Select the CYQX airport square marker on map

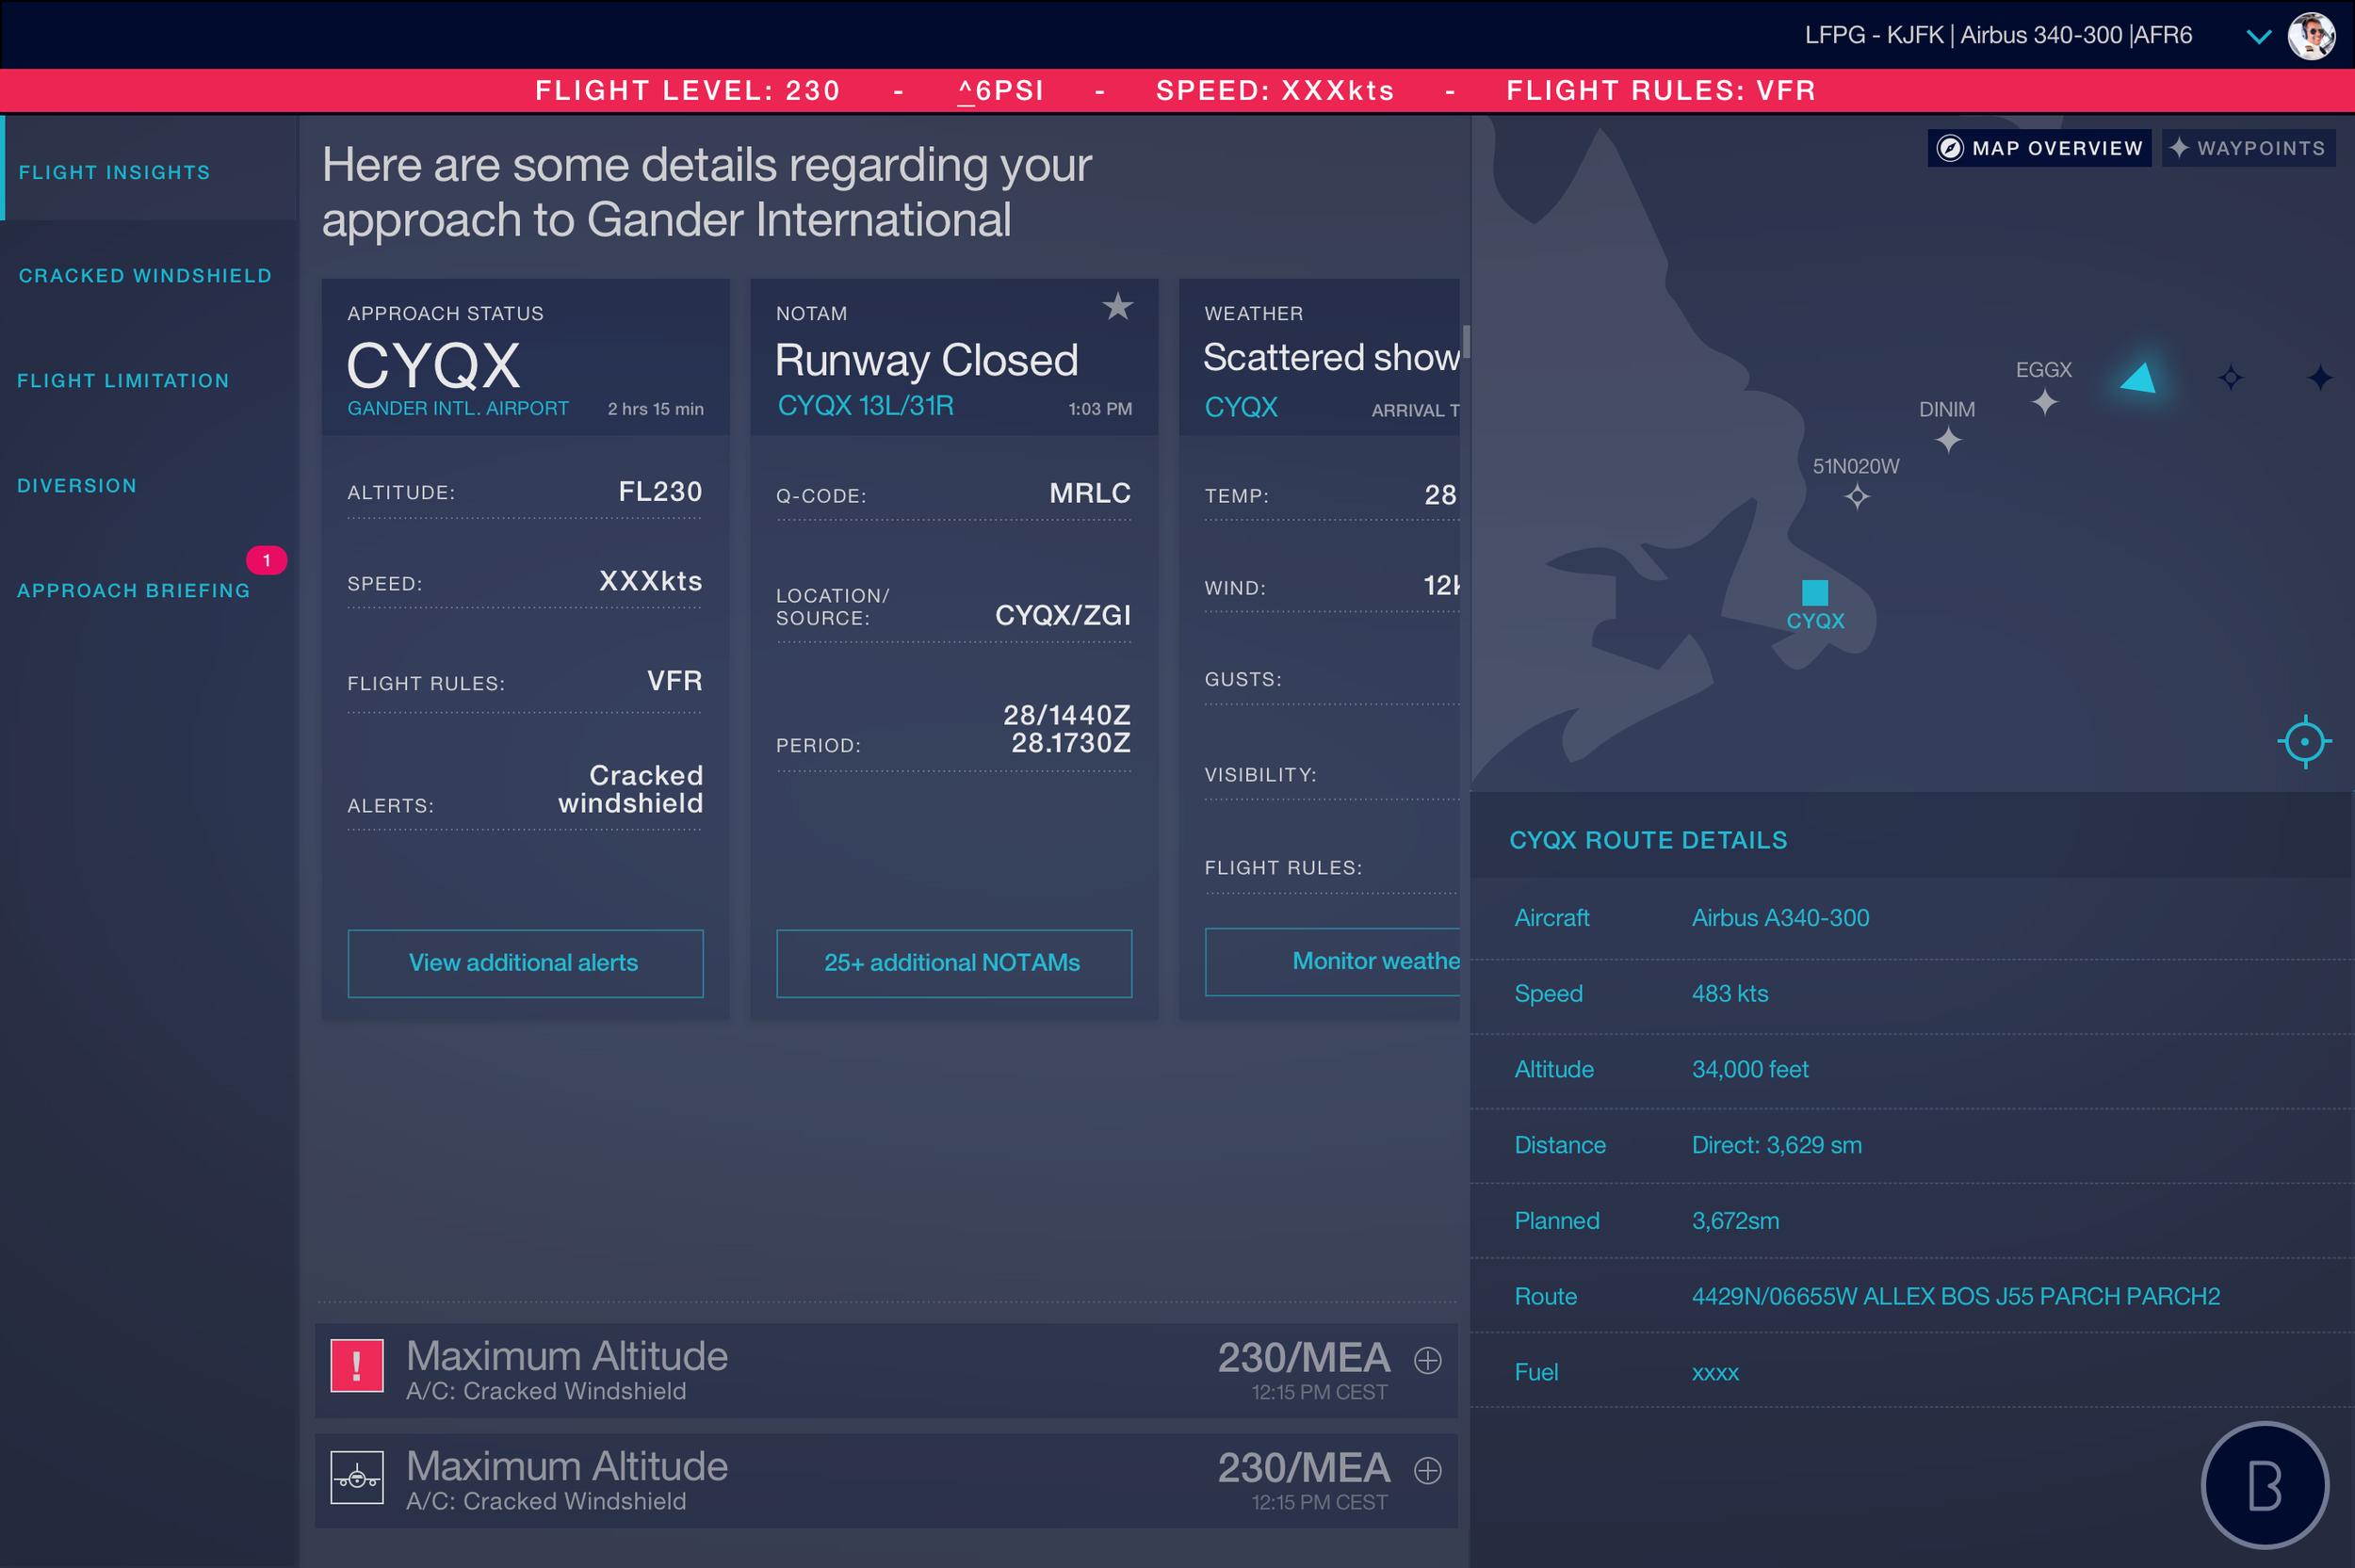pos(1814,592)
